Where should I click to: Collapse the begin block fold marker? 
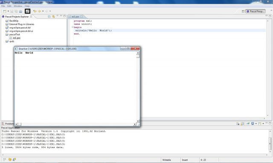click(73, 27)
